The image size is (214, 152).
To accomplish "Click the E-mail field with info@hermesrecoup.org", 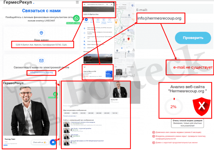I will 161,18.
